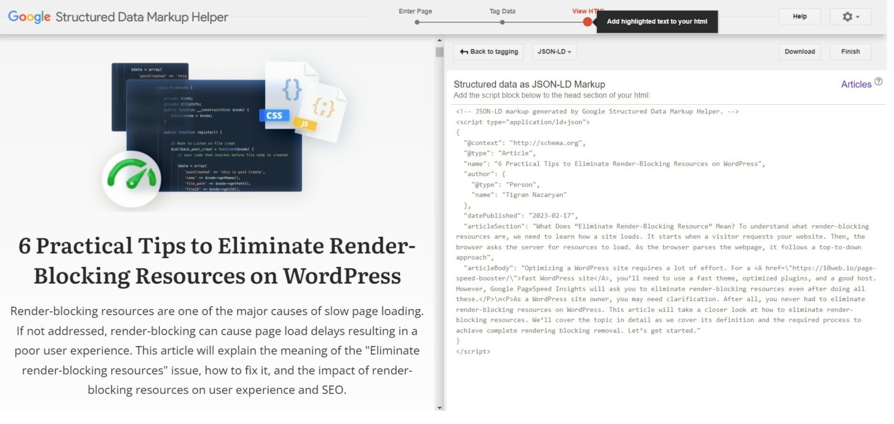Return via the Back to tagging button

click(488, 51)
